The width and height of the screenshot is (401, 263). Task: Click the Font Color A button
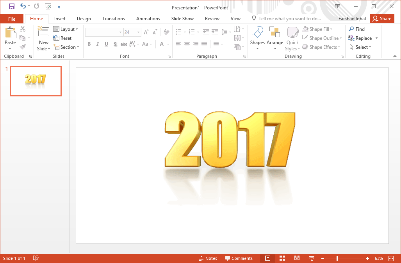pos(162,44)
